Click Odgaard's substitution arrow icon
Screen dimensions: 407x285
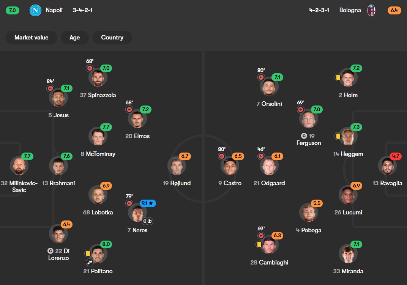coord(261,156)
